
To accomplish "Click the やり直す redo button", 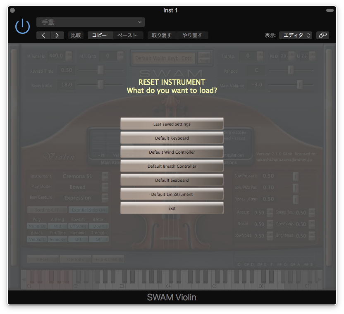I will [x=193, y=35].
